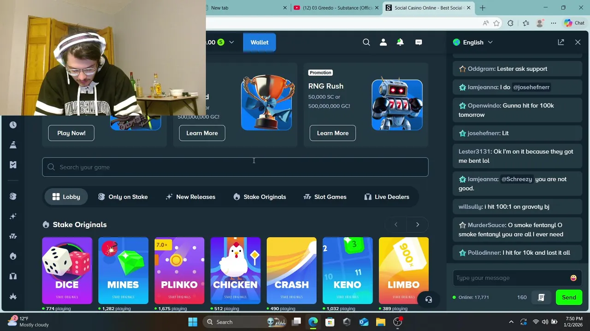Screen dimensions: 590x331
Task: Open live support headset icon
Action: coord(429,300)
